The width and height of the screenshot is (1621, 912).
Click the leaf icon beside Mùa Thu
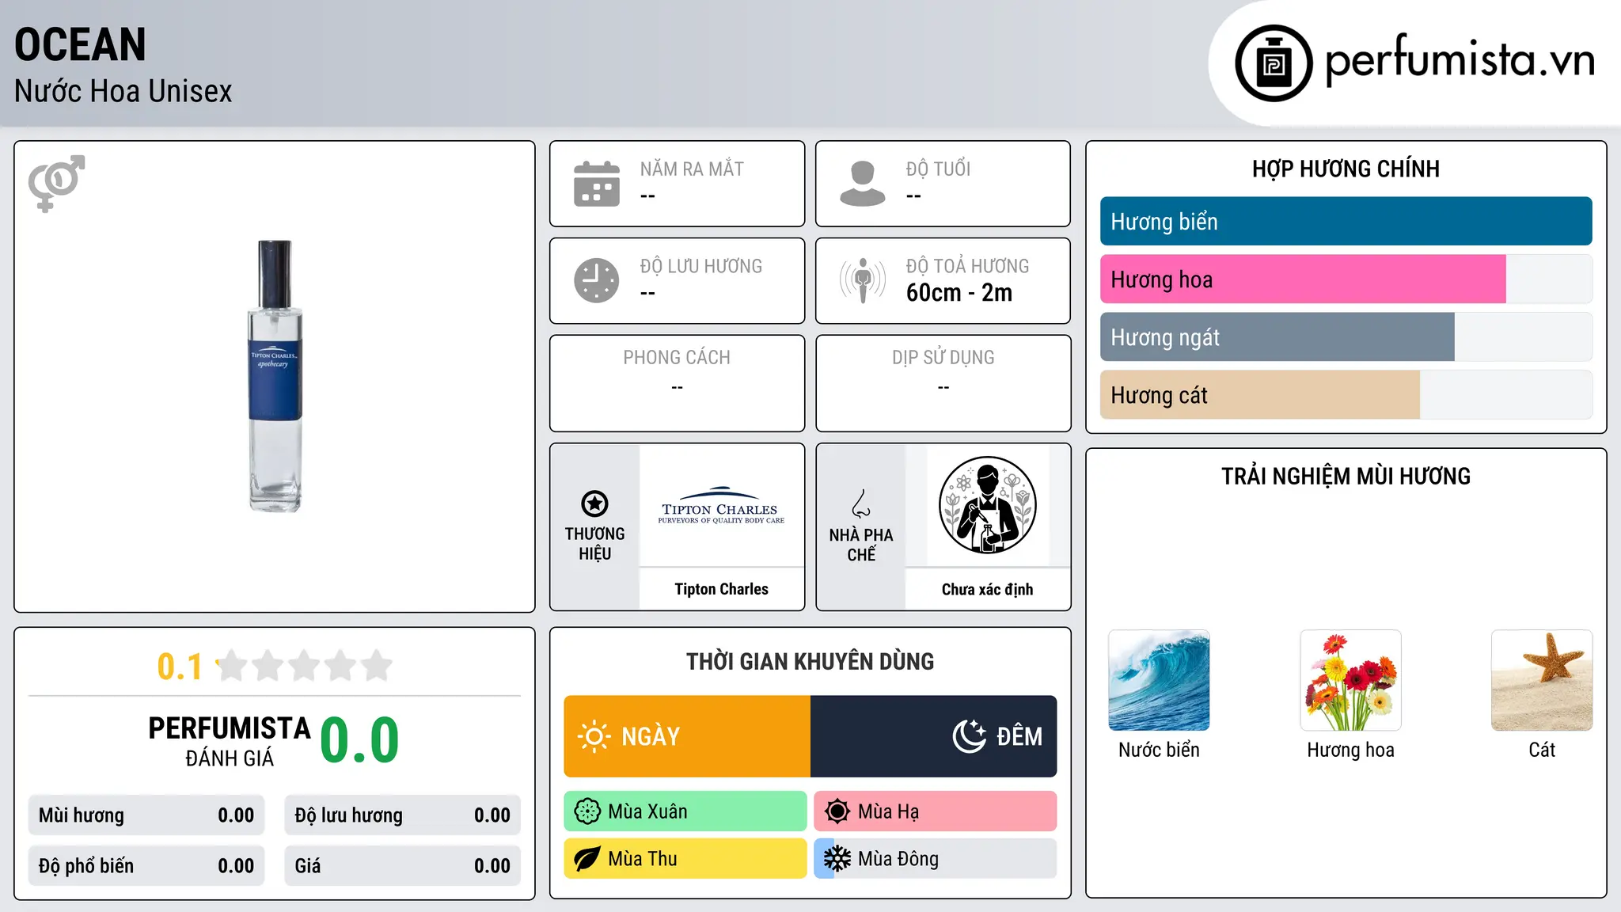tap(587, 859)
